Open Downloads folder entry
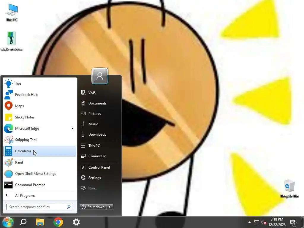304x228 pixels. [x=99, y=134]
